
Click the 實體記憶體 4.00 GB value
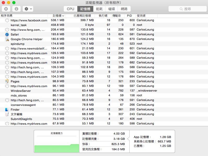click(x=119, y=134)
